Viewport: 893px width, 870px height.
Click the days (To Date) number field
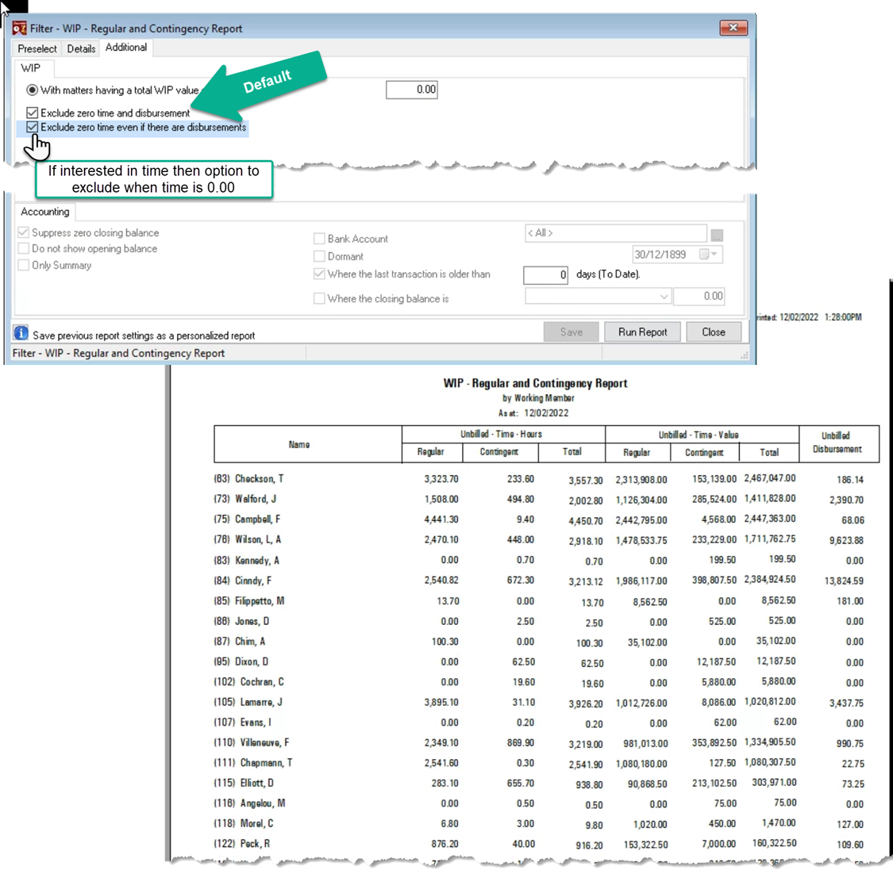[x=545, y=275]
